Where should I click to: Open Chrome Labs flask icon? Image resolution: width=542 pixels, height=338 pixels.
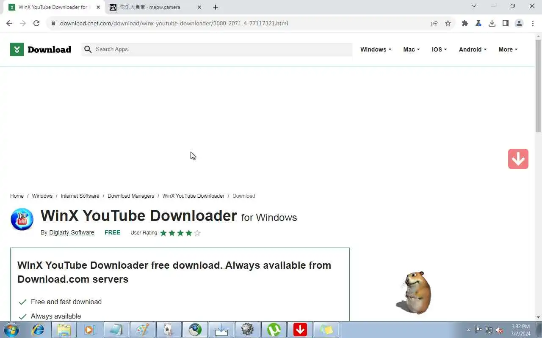pos(478,23)
